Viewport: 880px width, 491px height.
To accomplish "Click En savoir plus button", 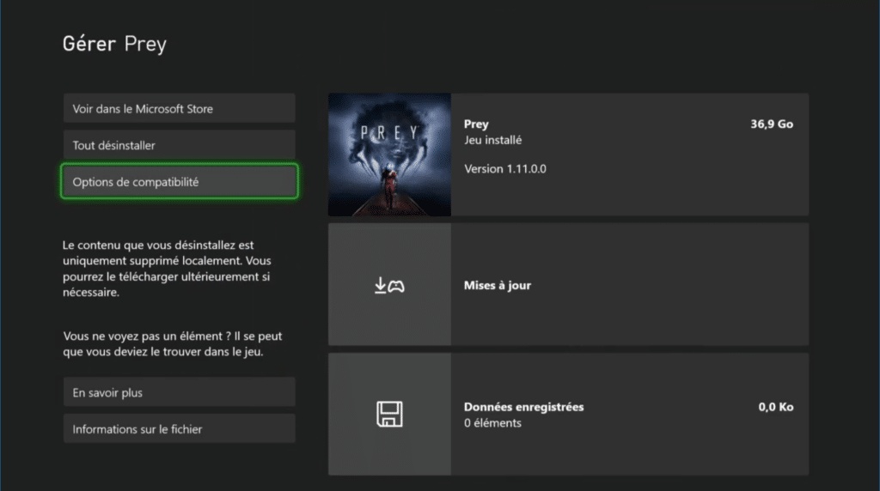I will coord(179,391).
